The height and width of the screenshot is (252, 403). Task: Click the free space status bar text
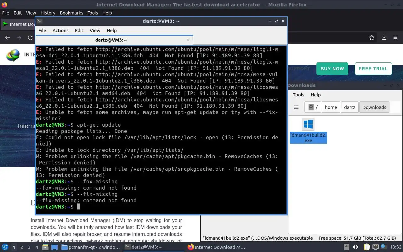click(357, 238)
